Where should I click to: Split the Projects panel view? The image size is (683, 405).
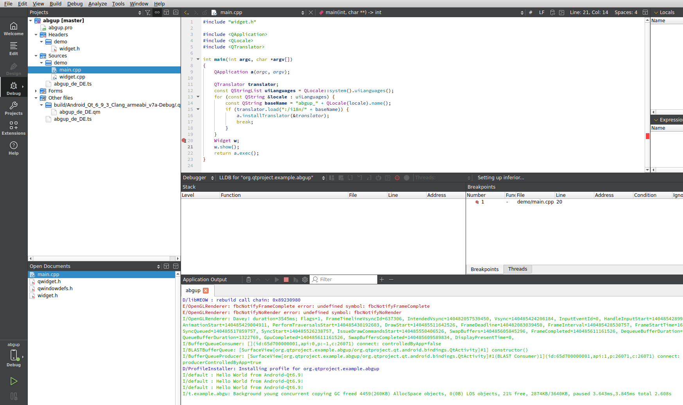coord(167,12)
